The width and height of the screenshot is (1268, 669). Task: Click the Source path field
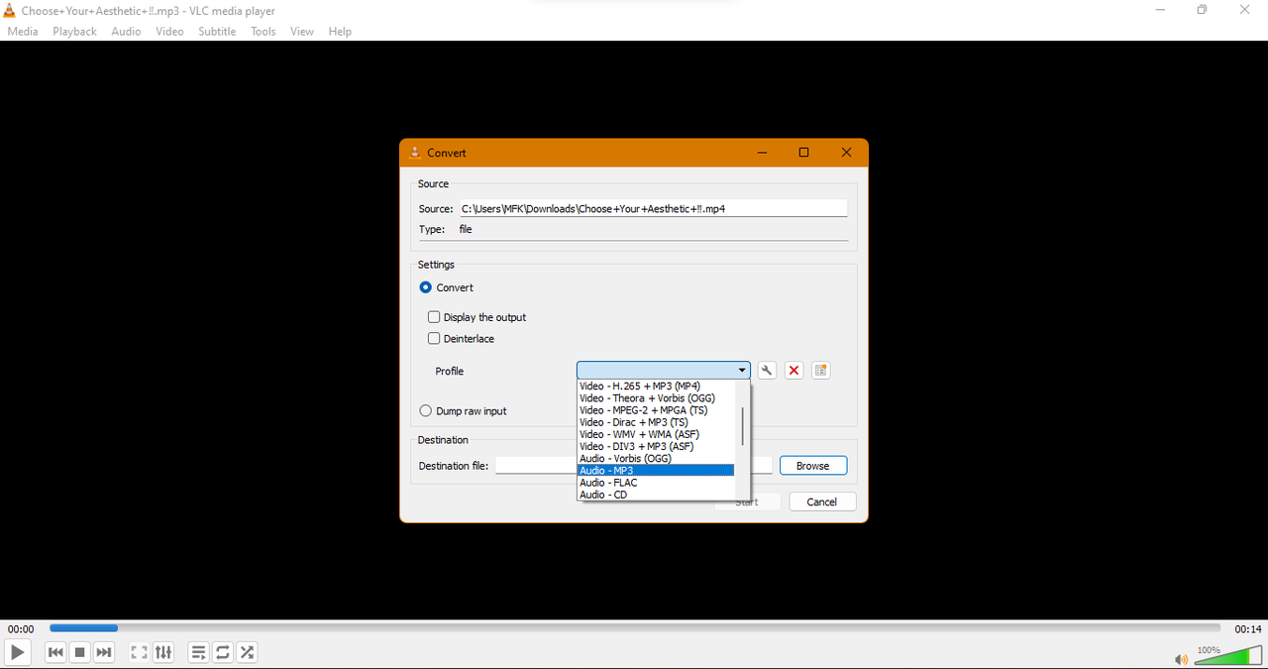[653, 209]
